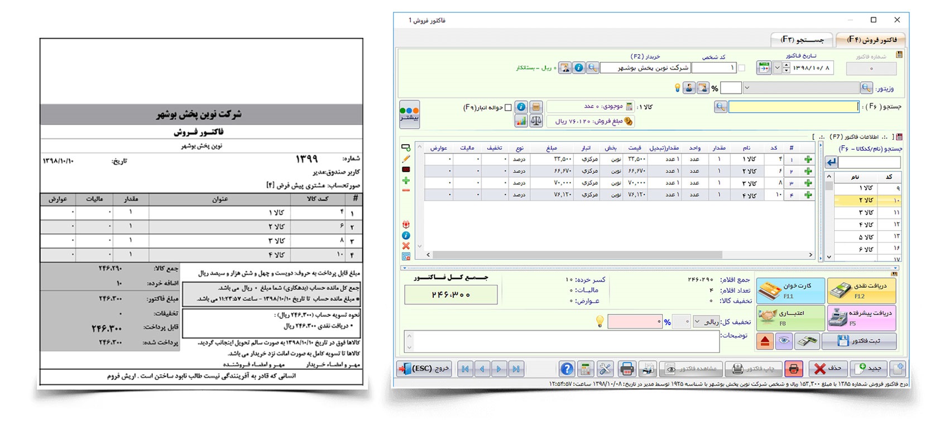
Task: Click the cash money icon button beside ثبت فاکتور
Action: tap(807, 341)
